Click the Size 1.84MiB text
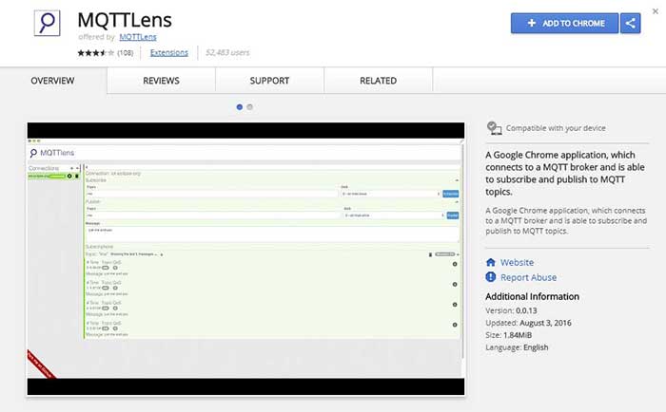The width and height of the screenshot is (666, 412). [509, 335]
